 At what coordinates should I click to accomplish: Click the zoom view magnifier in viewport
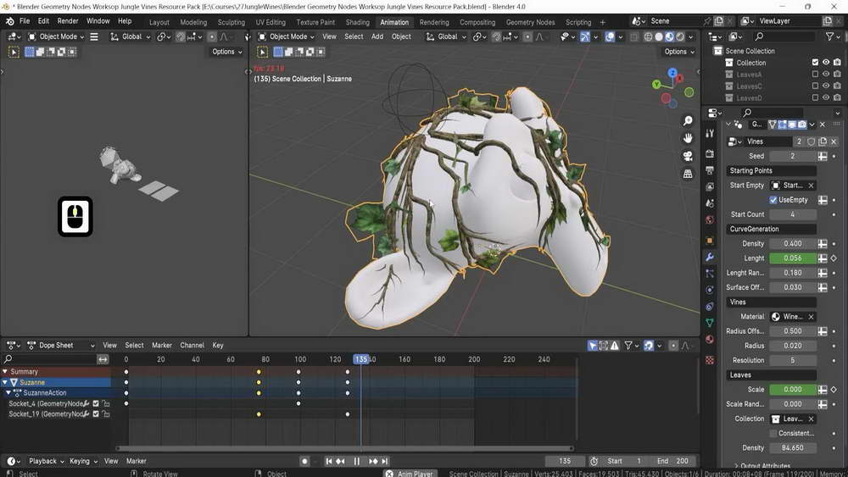pos(688,120)
